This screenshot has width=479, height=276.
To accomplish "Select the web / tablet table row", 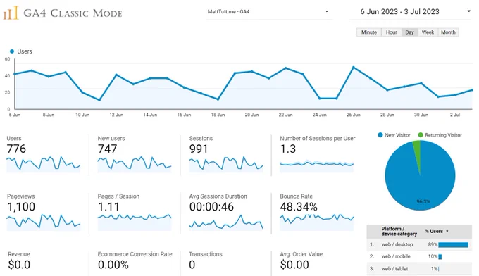I will tap(419, 269).
